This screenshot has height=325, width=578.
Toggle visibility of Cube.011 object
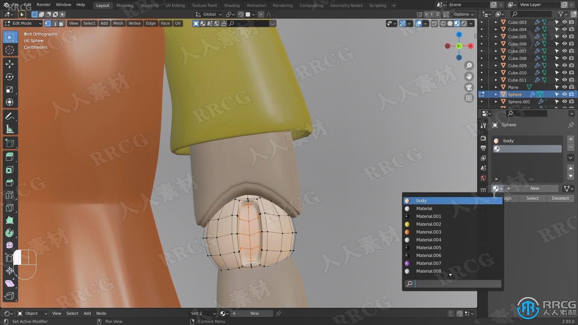(564, 79)
